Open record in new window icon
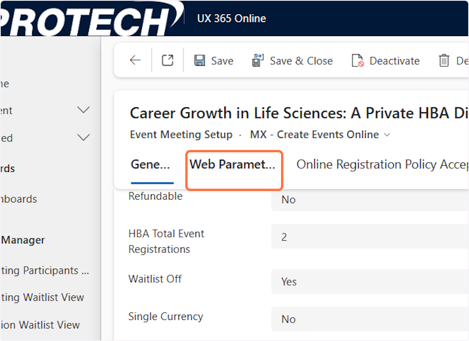Viewport: 469px width, 341px height. [167, 60]
